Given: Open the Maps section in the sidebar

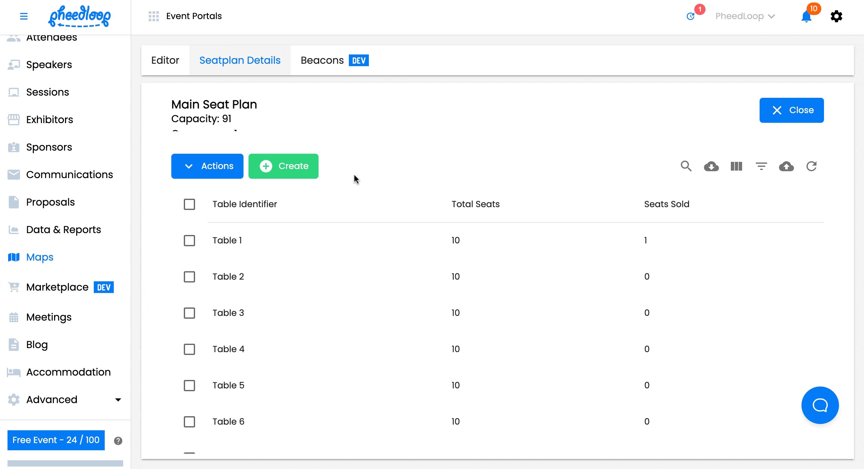Looking at the screenshot, I should click(39, 257).
